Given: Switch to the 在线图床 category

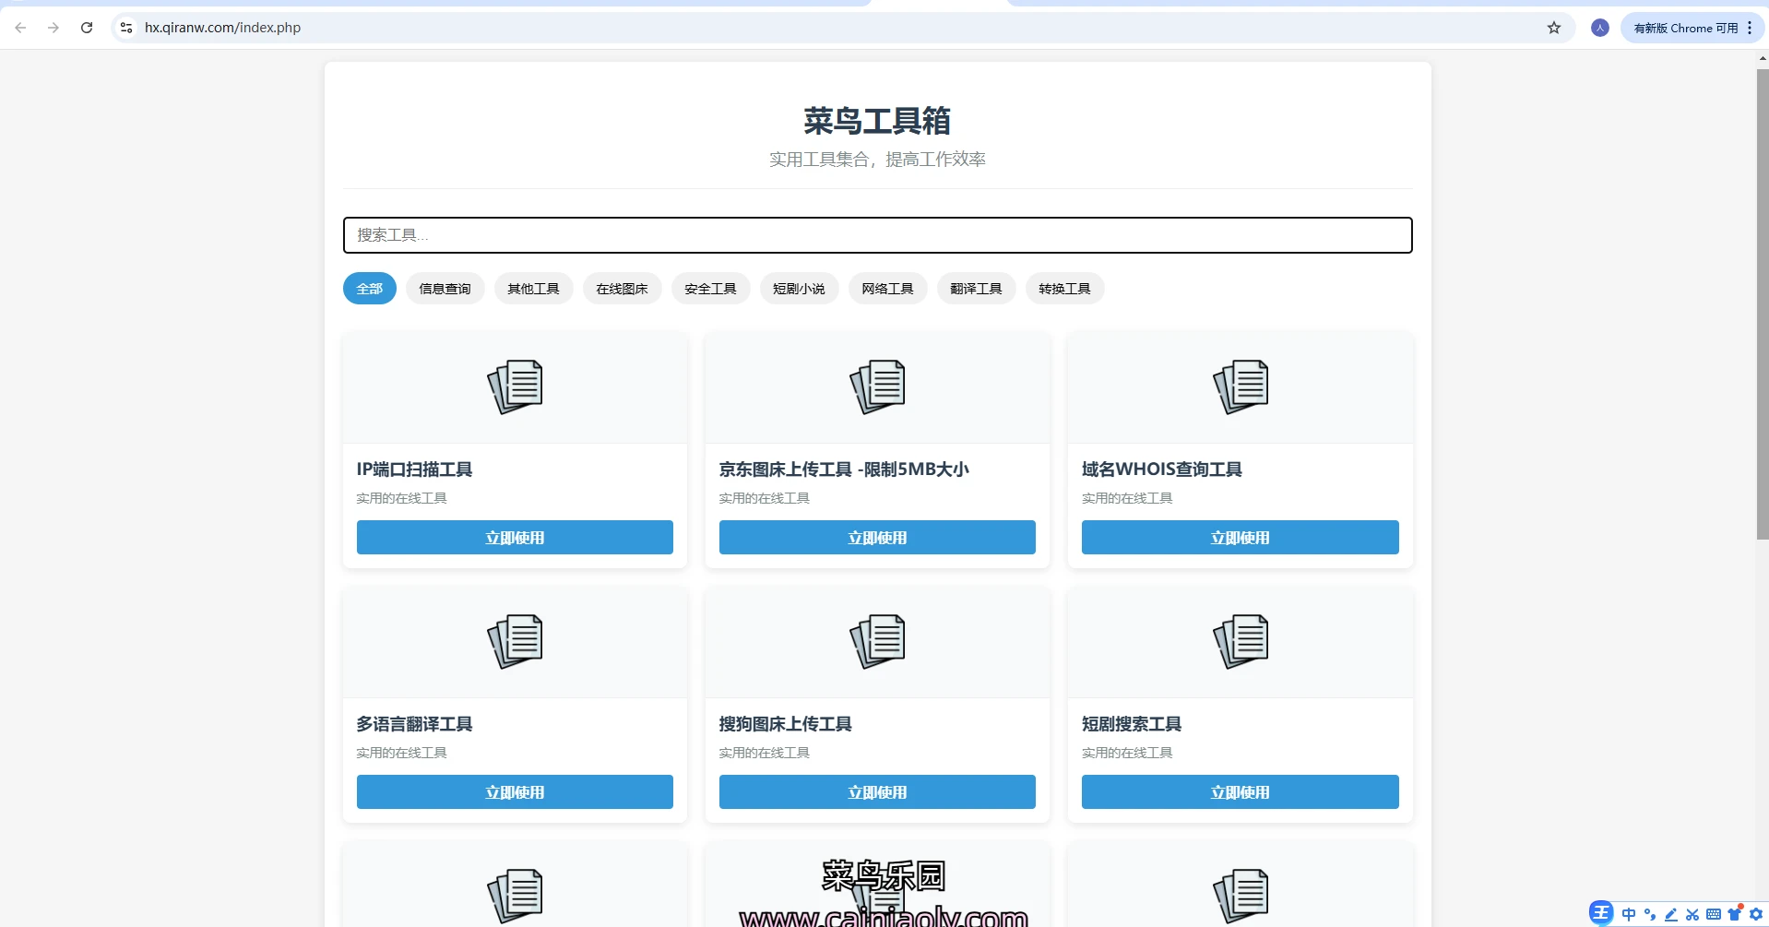Looking at the screenshot, I should [x=622, y=289].
